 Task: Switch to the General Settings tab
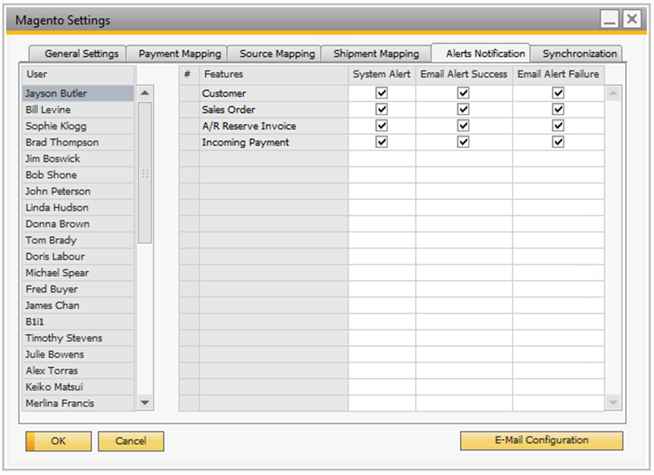81,54
